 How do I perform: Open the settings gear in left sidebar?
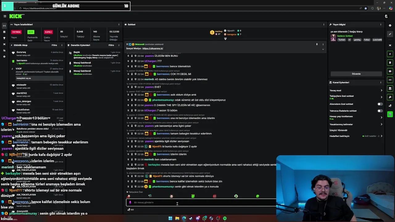[x=4, y=56]
